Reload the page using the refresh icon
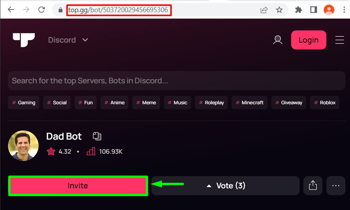Image resolution: width=350 pixels, height=210 pixels. [x=42, y=10]
